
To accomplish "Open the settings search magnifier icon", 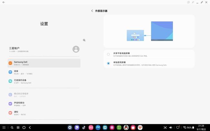I will 84,40.
